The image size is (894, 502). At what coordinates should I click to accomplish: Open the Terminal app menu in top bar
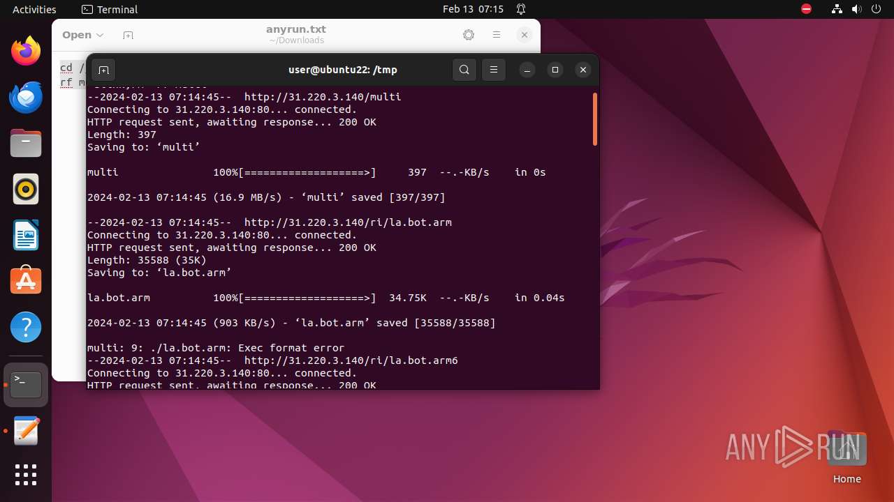coord(110,9)
